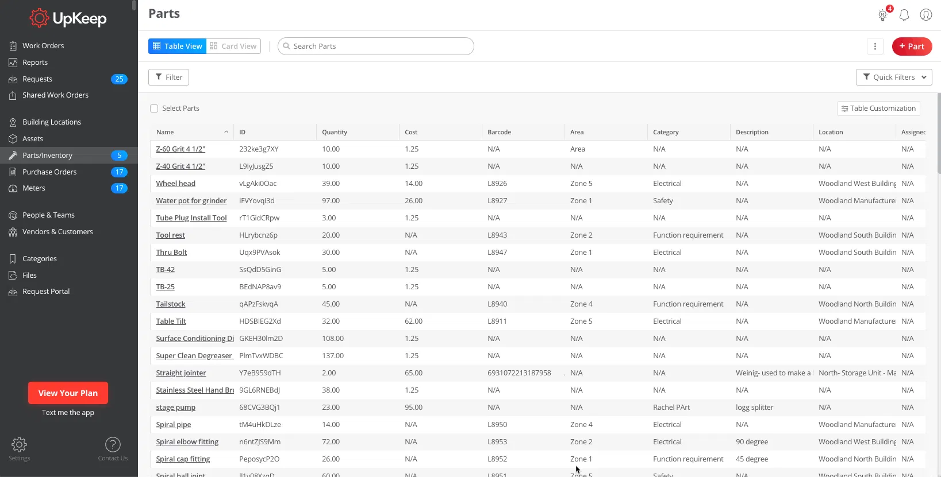Open the Tailstock part
The image size is (941, 477).
171,304
